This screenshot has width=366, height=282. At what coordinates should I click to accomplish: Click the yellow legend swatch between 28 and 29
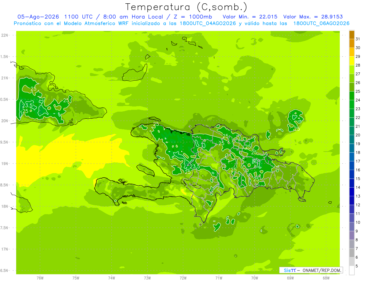click(352, 61)
